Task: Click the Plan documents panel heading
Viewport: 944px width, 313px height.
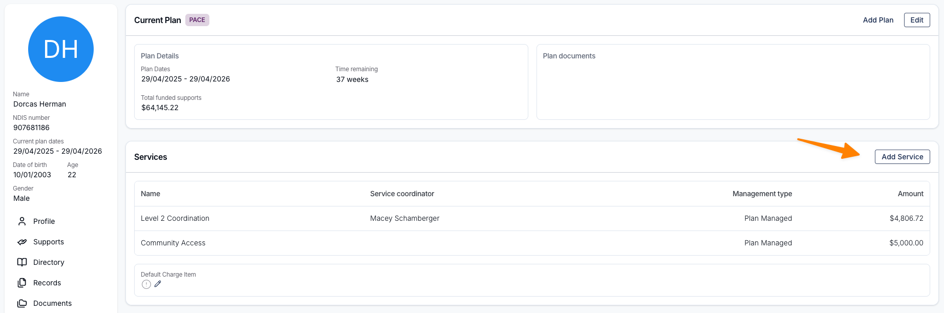Action: point(569,56)
